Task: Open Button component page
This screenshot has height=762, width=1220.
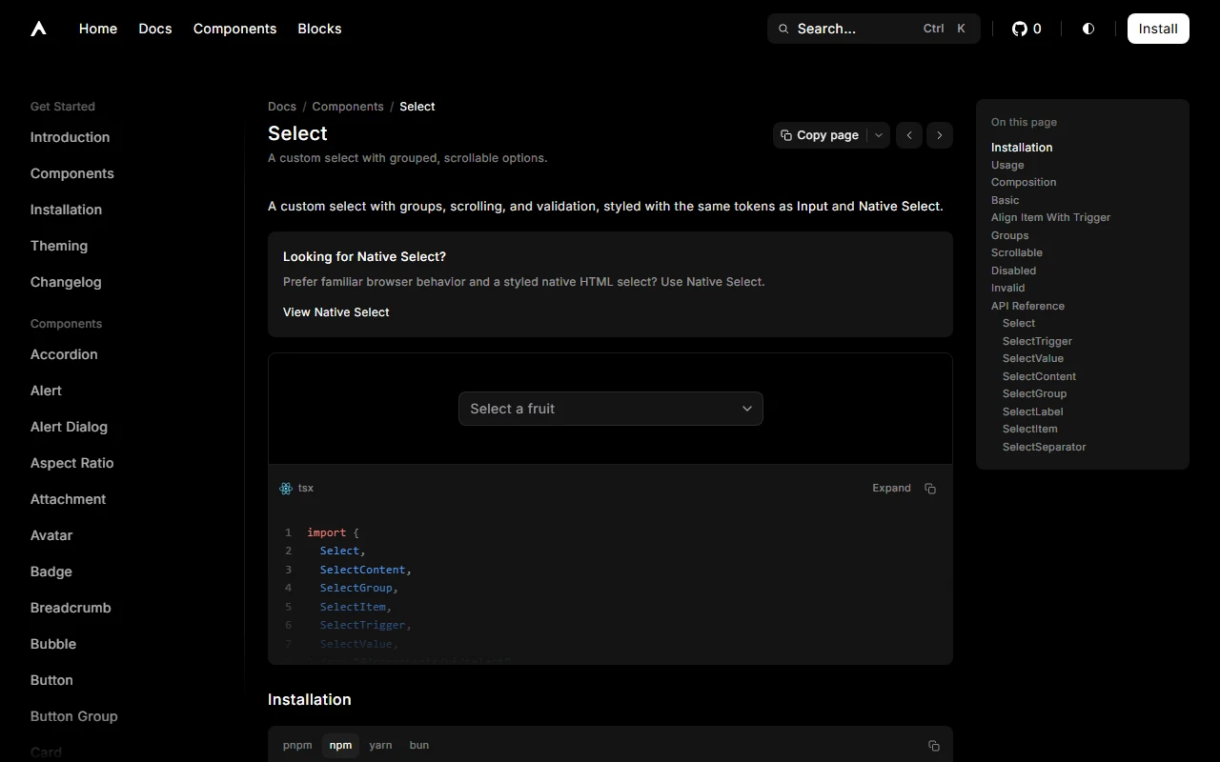Action: coord(51,680)
